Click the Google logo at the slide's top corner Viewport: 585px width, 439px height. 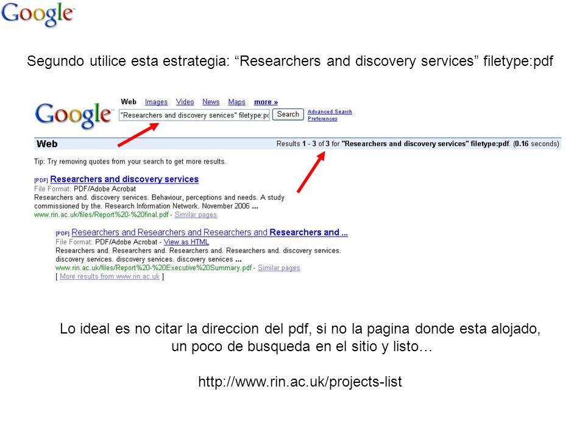click(x=38, y=14)
